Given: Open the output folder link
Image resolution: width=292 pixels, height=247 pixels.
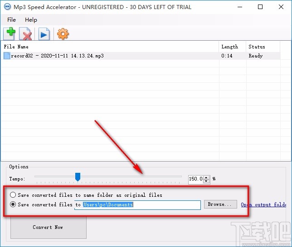Looking at the screenshot, I should 263,204.
